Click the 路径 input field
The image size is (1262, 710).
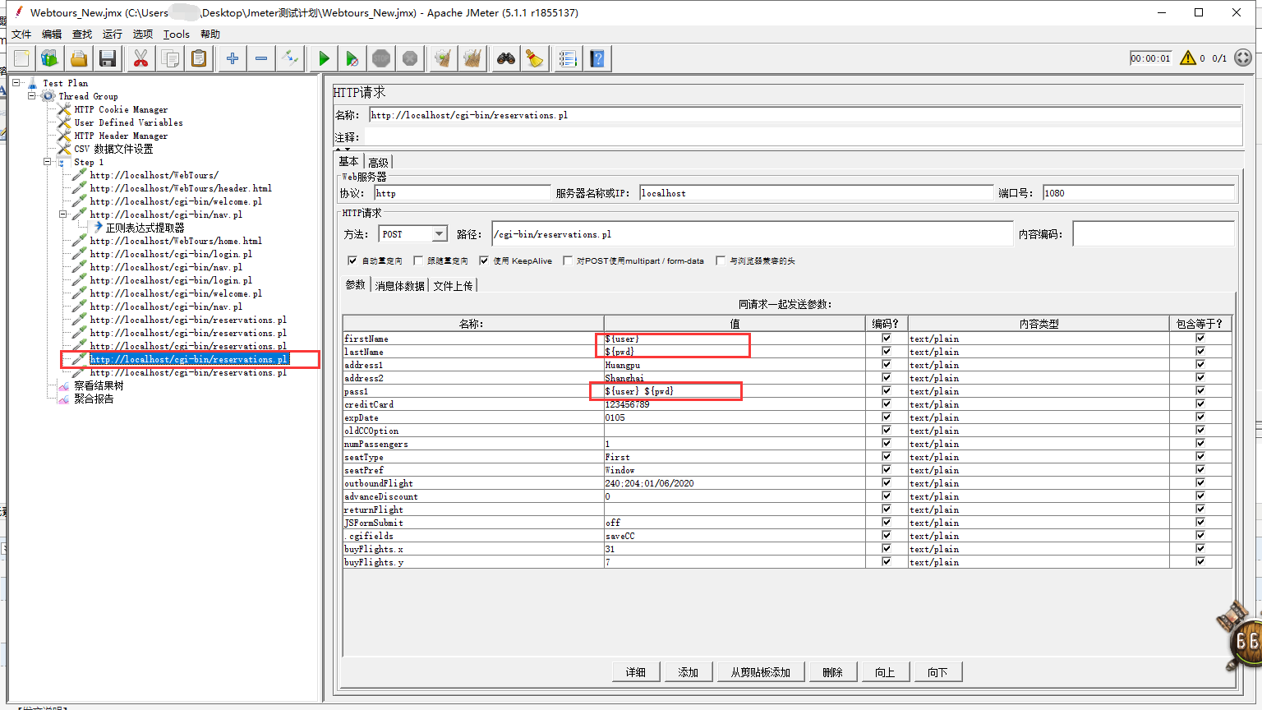[753, 234]
